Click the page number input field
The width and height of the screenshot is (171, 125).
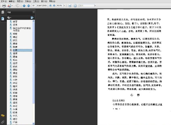click(x=34, y=6)
